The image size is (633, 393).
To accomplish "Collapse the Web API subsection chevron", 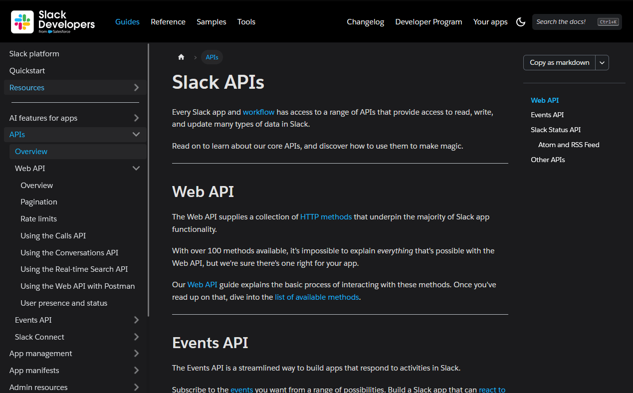I will [x=136, y=169].
